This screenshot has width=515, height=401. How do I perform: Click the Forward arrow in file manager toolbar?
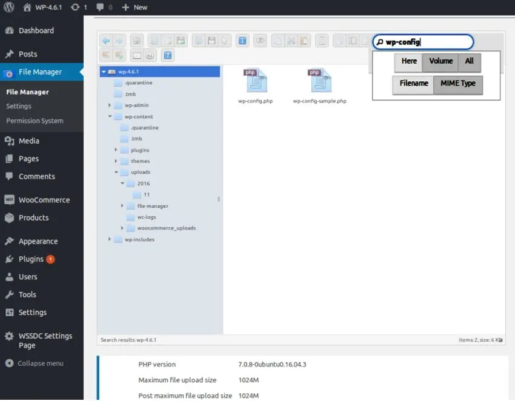click(x=119, y=41)
